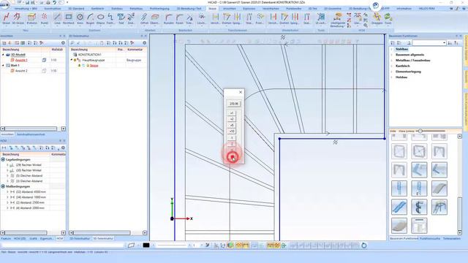Image resolution: width=468 pixels, height=263 pixels.
Task: Click the Löschen delete tool
Action: click(202, 18)
